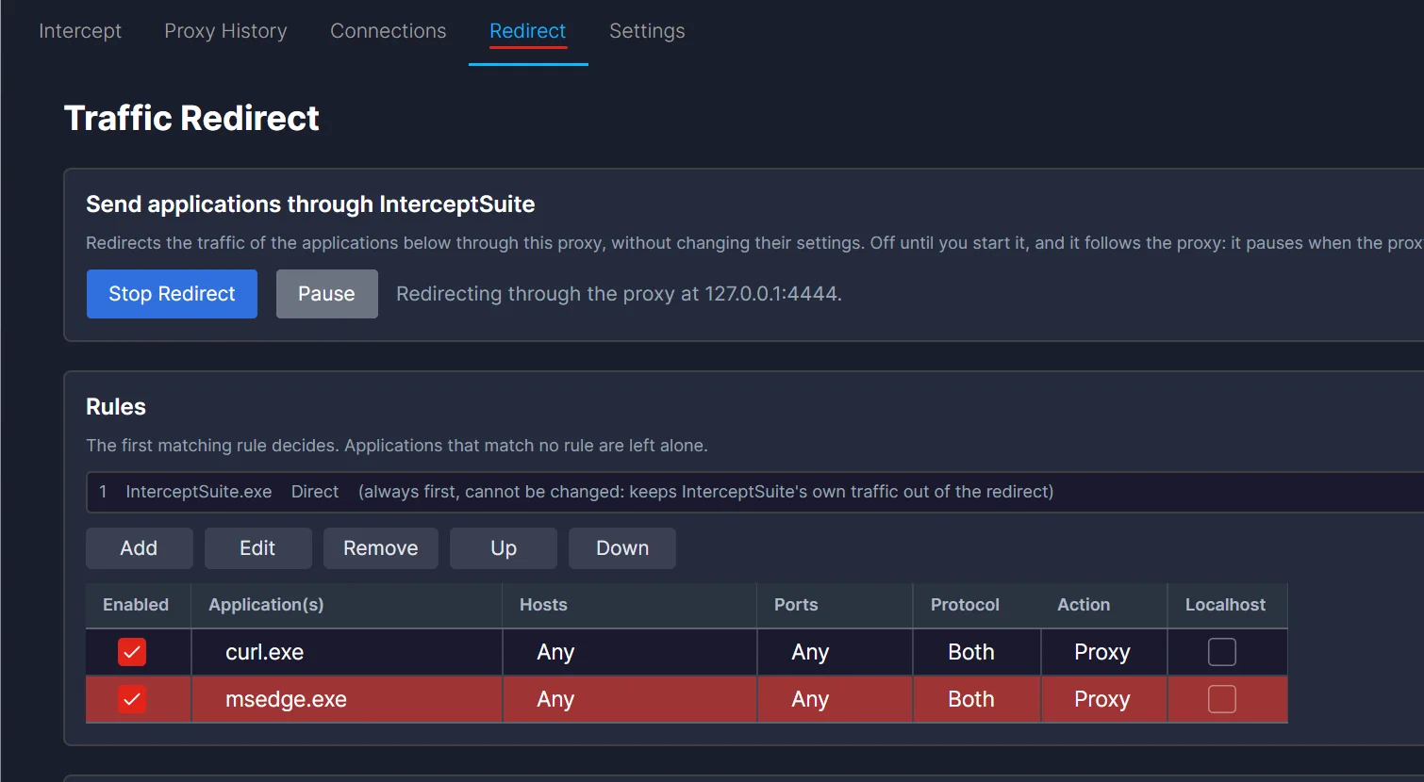Click the Localhost column header
Viewport: 1424px width, 782px height.
[x=1227, y=605]
